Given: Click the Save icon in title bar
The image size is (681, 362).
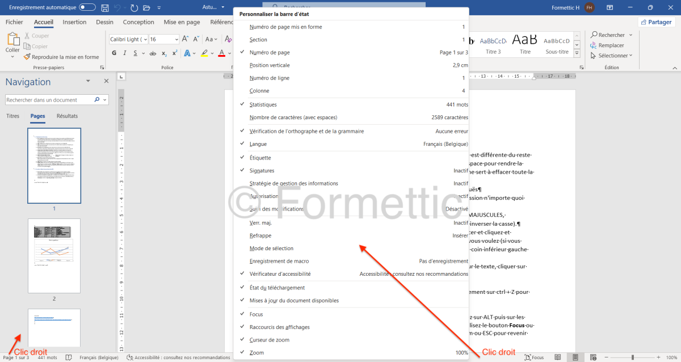Looking at the screenshot, I should tap(105, 8).
